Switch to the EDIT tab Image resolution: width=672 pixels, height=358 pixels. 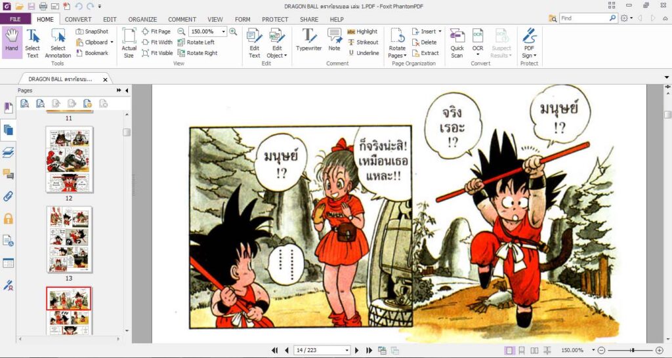110,19
